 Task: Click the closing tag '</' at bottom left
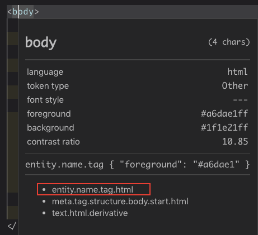pyautogui.click(x=12, y=226)
